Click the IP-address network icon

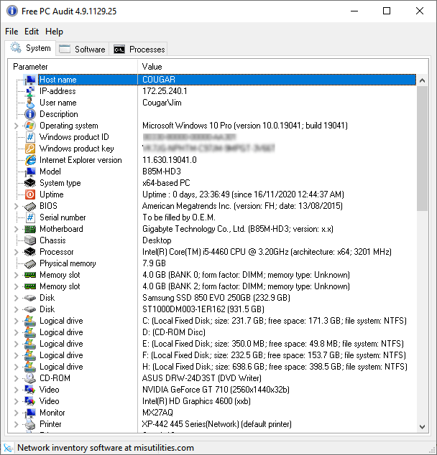[x=30, y=91]
